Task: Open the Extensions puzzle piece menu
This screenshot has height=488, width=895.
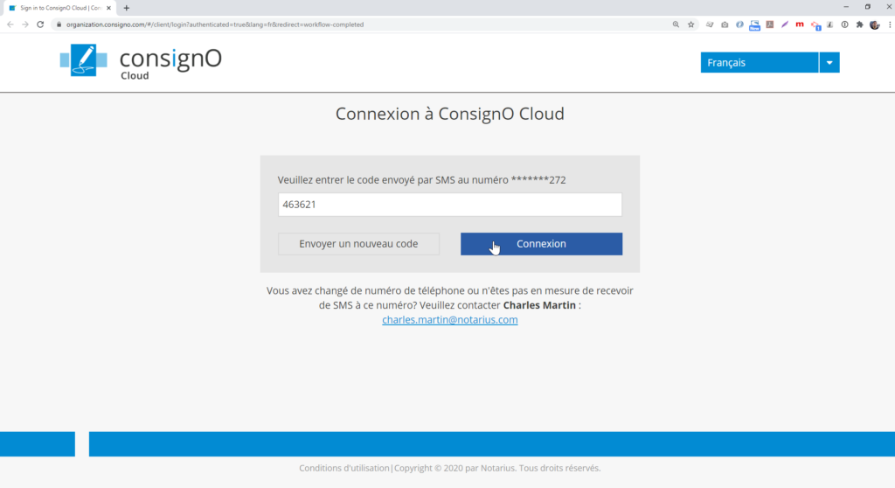Action: 859,24
